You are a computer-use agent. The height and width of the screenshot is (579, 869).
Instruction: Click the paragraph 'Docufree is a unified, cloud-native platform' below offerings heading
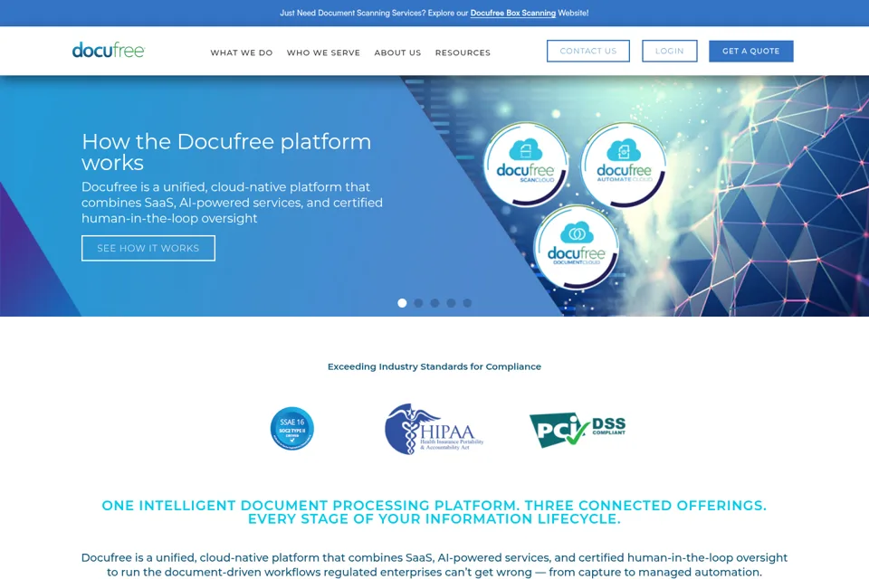[434, 565]
